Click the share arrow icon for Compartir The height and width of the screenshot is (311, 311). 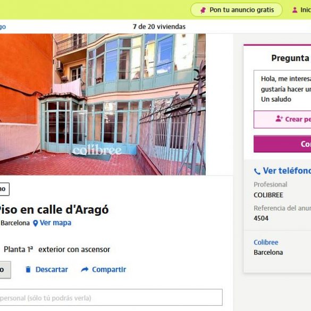point(85,270)
